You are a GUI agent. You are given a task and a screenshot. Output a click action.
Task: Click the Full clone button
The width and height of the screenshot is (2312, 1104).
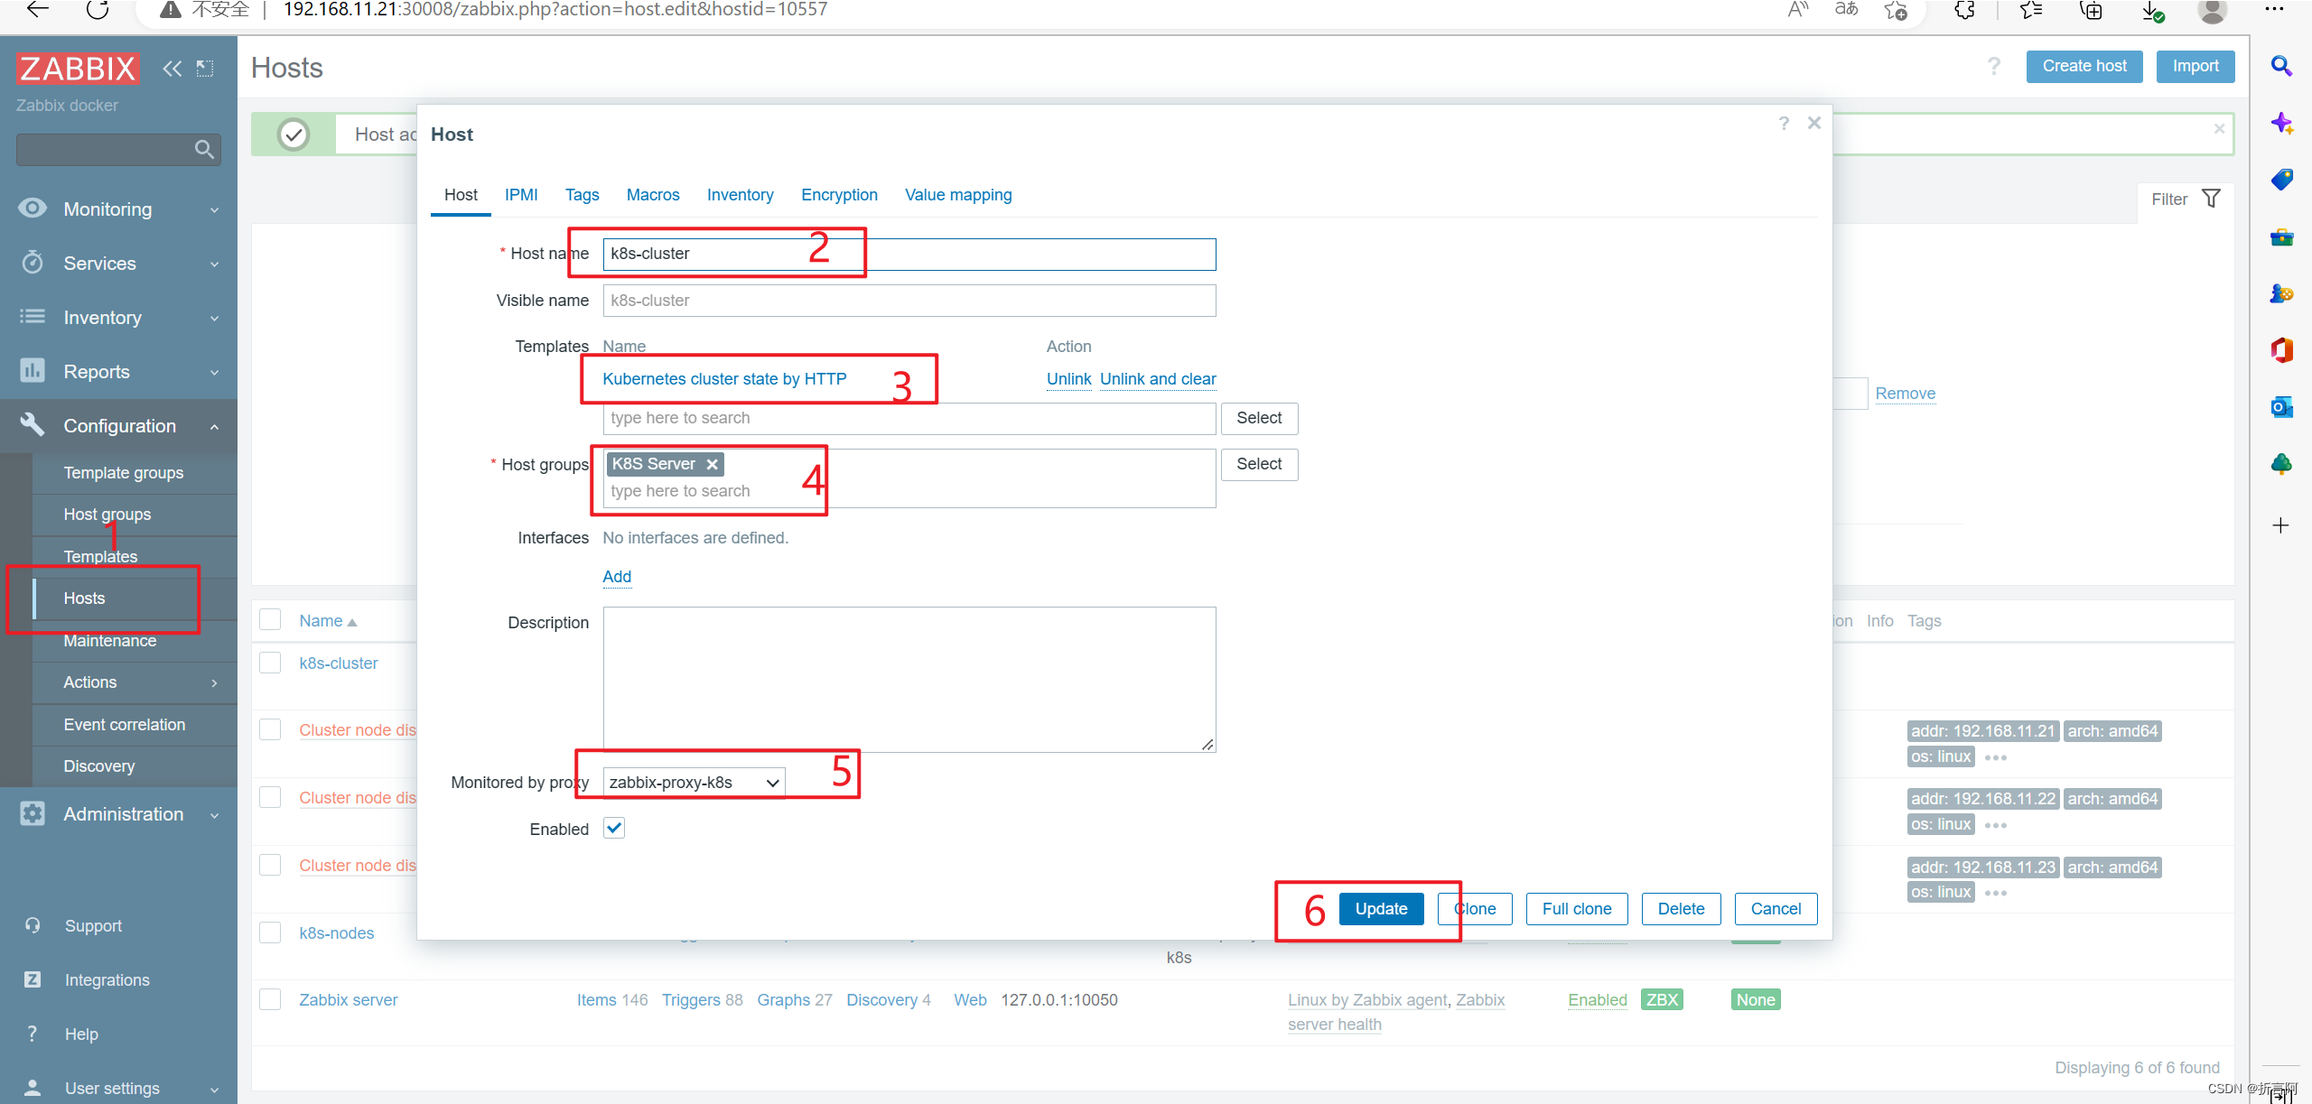coord(1576,909)
